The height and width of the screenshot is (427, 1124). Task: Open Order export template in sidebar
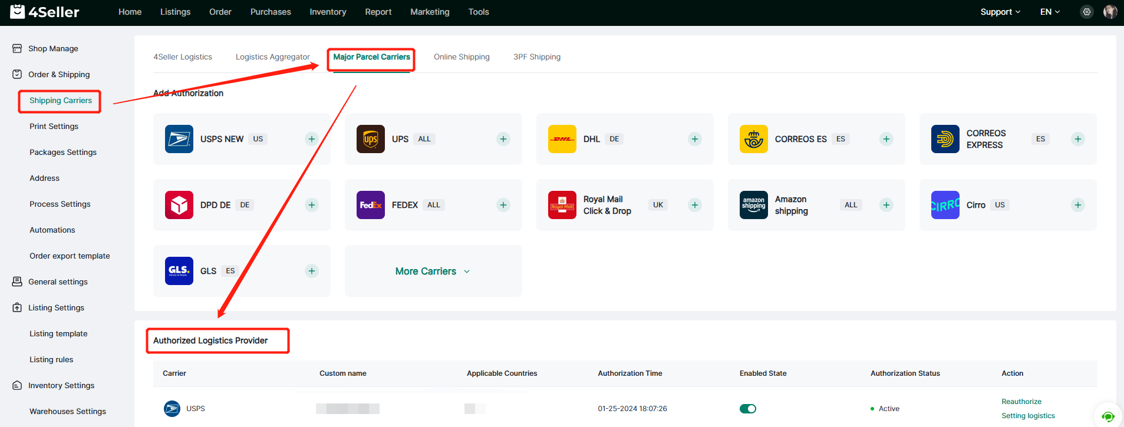(70, 256)
